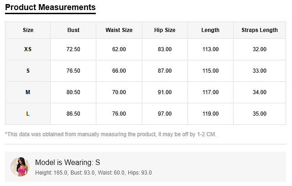Click the model thumbnail photo
The height and width of the screenshot is (186, 292).
(20, 167)
